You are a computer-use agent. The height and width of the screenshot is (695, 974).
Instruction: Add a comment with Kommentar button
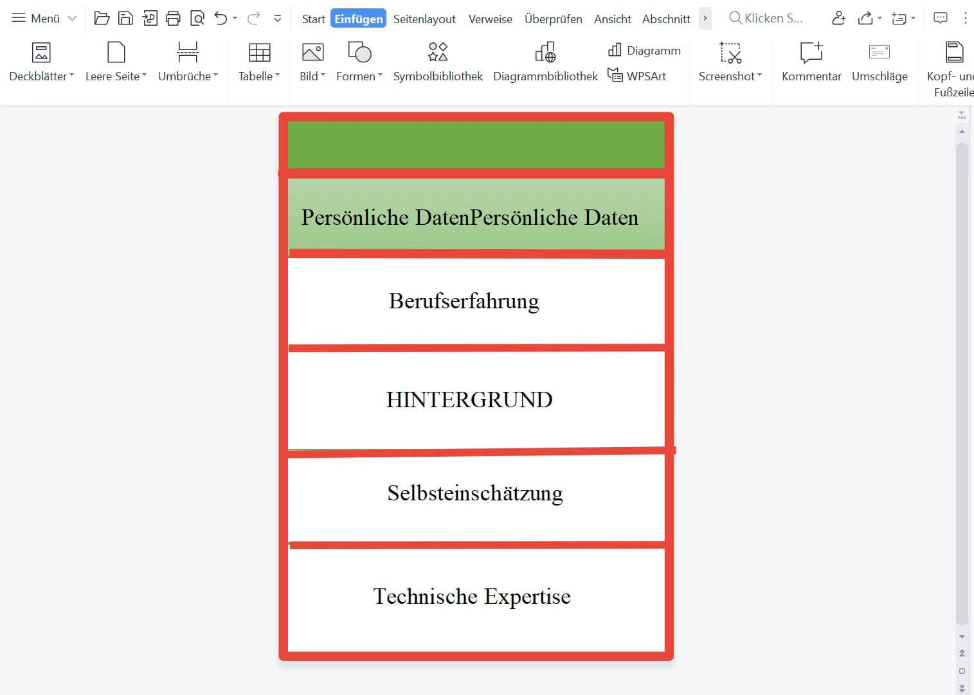pos(811,62)
